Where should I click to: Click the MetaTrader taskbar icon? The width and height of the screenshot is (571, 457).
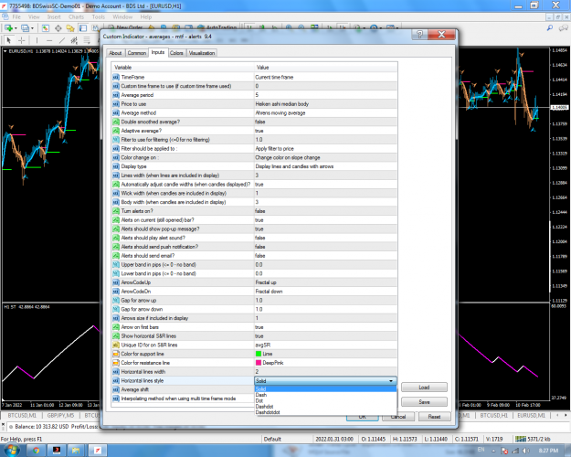(x=98, y=451)
